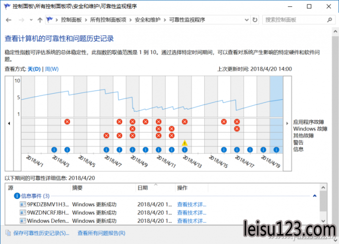
Task: Click the 操作 column header
Action: [x=192, y=188]
